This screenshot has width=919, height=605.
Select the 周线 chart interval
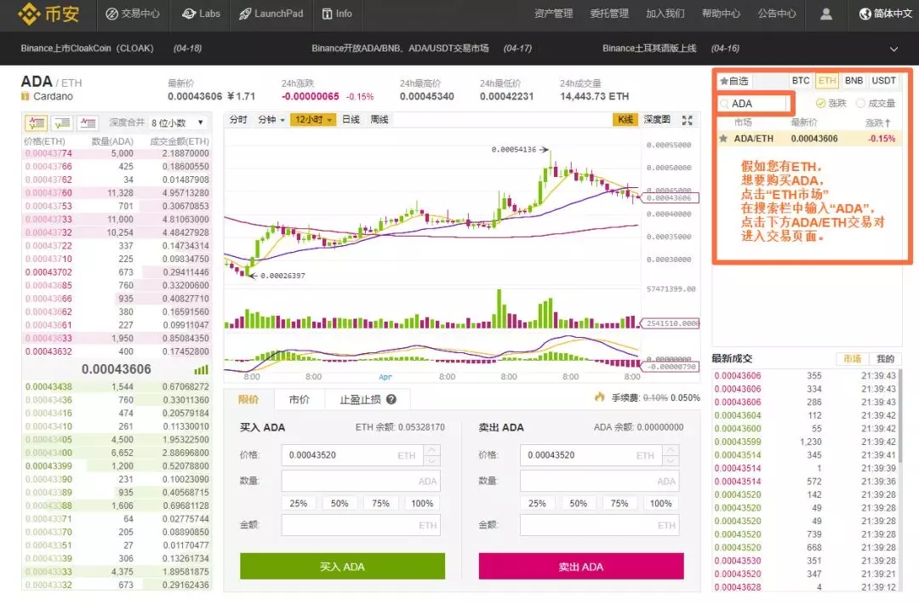tap(380, 120)
